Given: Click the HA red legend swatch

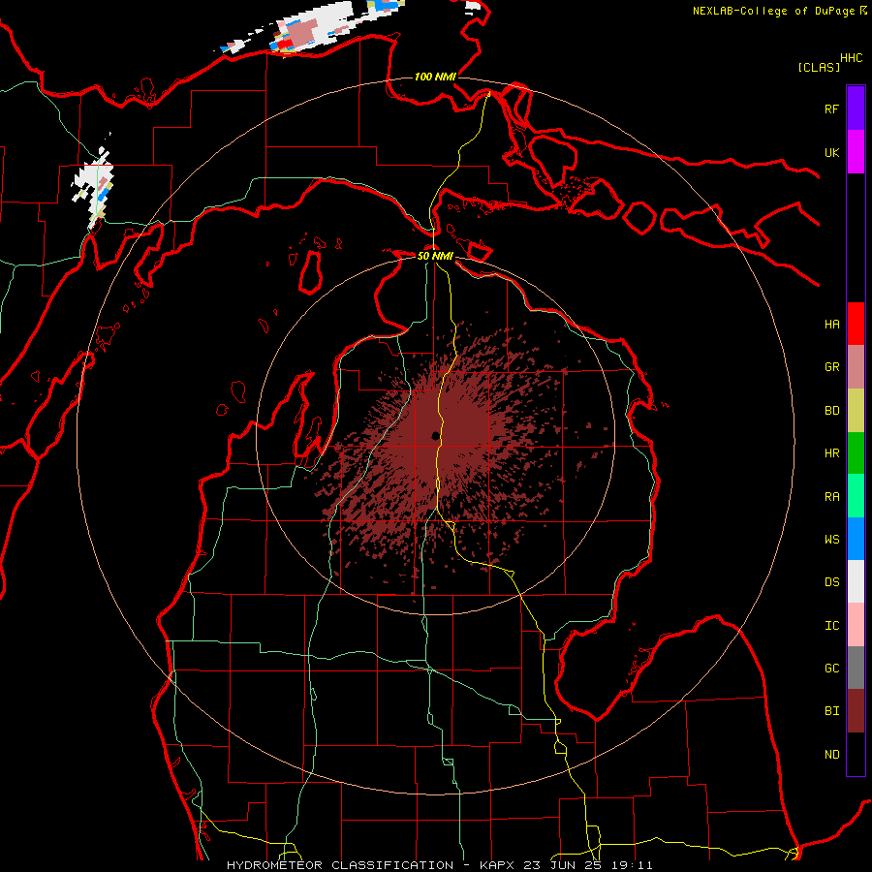Looking at the screenshot, I should click(x=856, y=324).
